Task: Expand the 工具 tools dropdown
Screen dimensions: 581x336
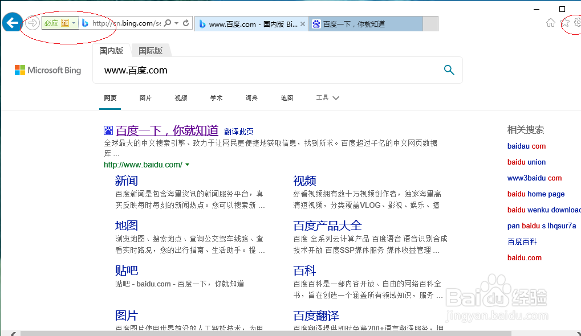Action: 327,98
